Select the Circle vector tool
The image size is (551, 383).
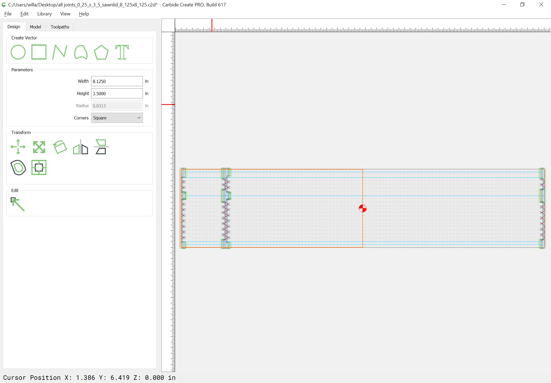(x=18, y=52)
